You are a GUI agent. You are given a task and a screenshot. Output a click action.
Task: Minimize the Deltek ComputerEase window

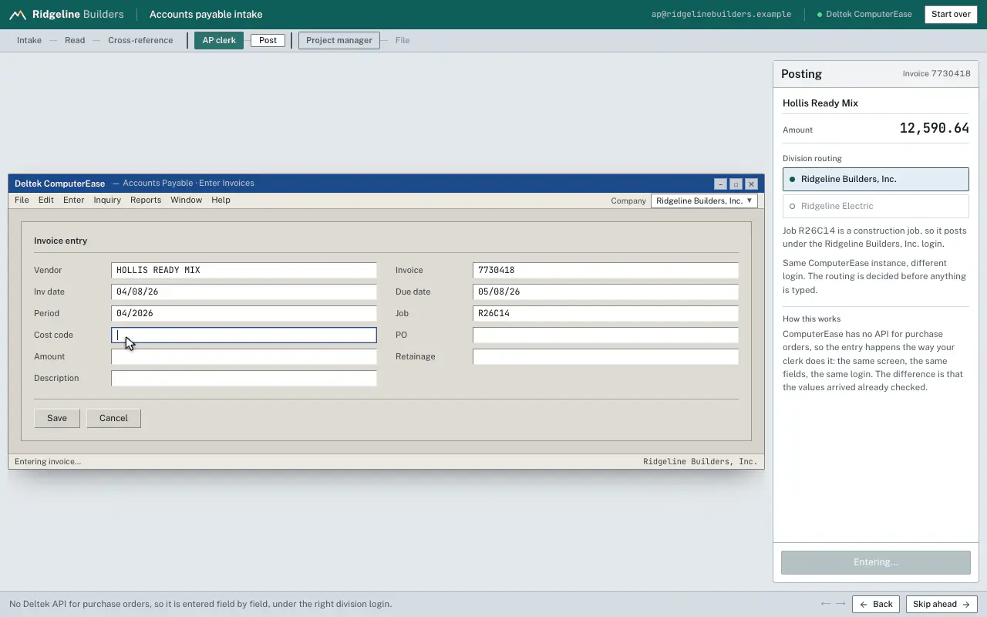pyautogui.click(x=720, y=184)
